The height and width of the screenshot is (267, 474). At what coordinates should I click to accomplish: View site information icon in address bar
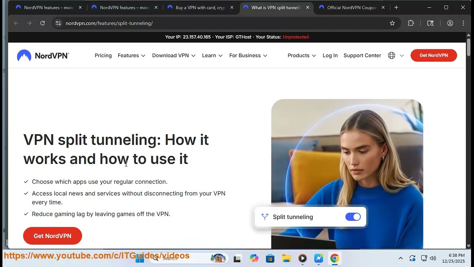(x=58, y=23)
